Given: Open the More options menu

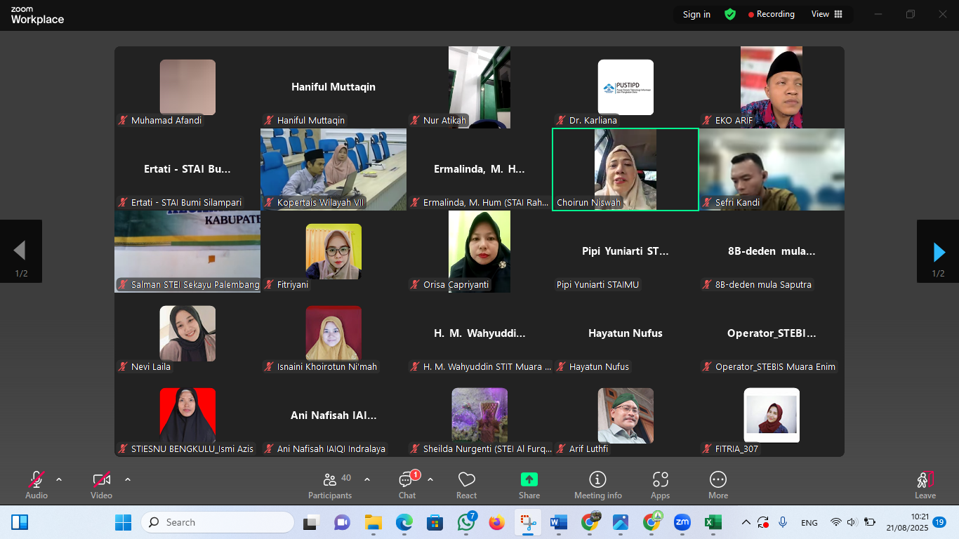Looking at the screenshot, I should [x=717, y=484].
